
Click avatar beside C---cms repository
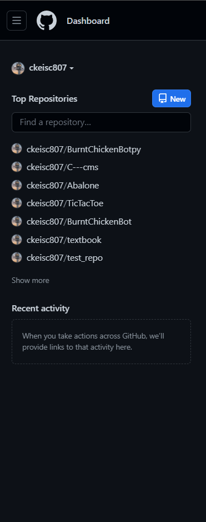[17, 167]
